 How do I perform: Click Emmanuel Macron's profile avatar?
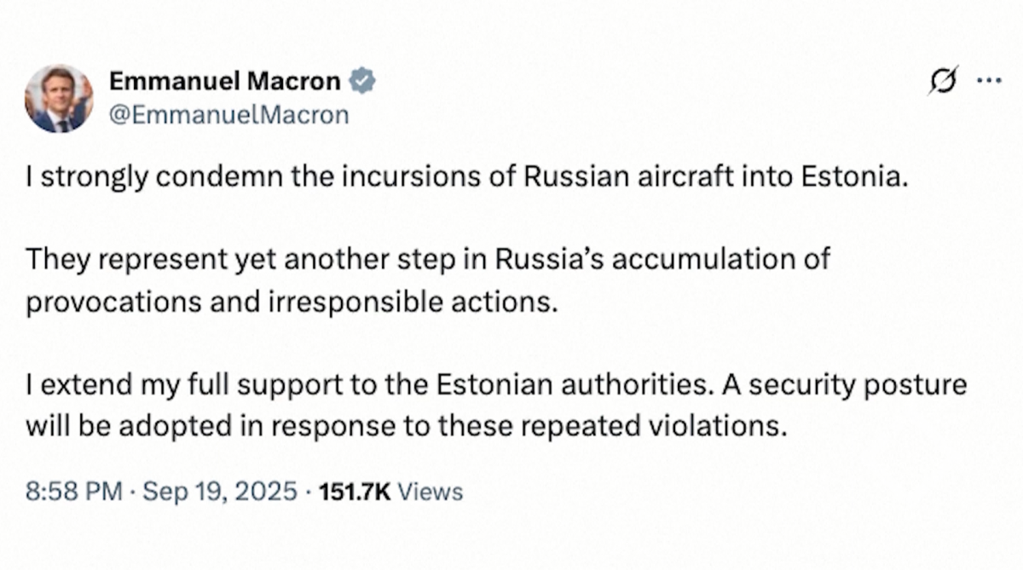point(58,98)
